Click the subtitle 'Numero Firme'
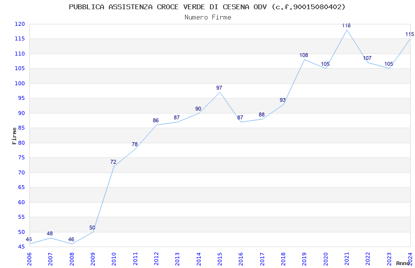 coord(208,18)
